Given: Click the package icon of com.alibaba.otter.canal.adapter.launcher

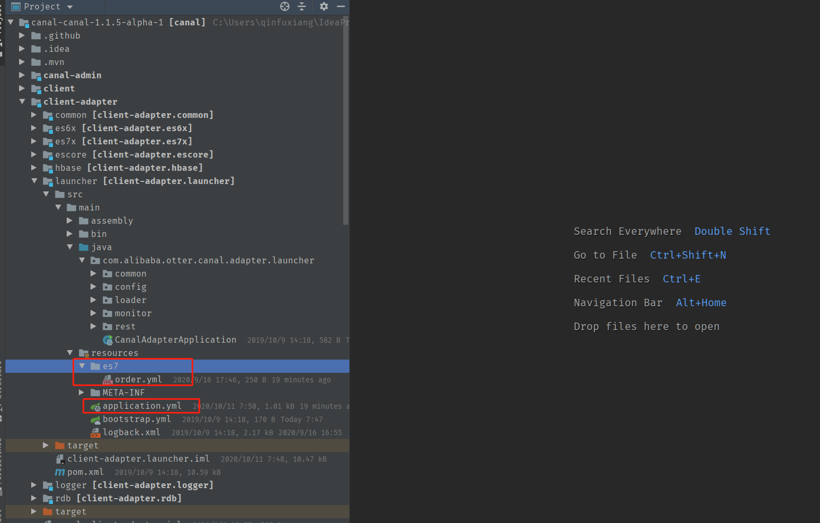Looking at the screenshot, I should click(95, 260).
